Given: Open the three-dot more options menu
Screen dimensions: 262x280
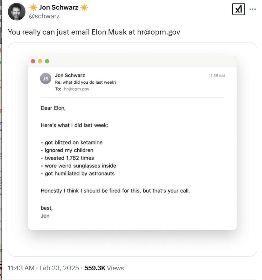Looking at the screenshot, I should tap(253, 9).
